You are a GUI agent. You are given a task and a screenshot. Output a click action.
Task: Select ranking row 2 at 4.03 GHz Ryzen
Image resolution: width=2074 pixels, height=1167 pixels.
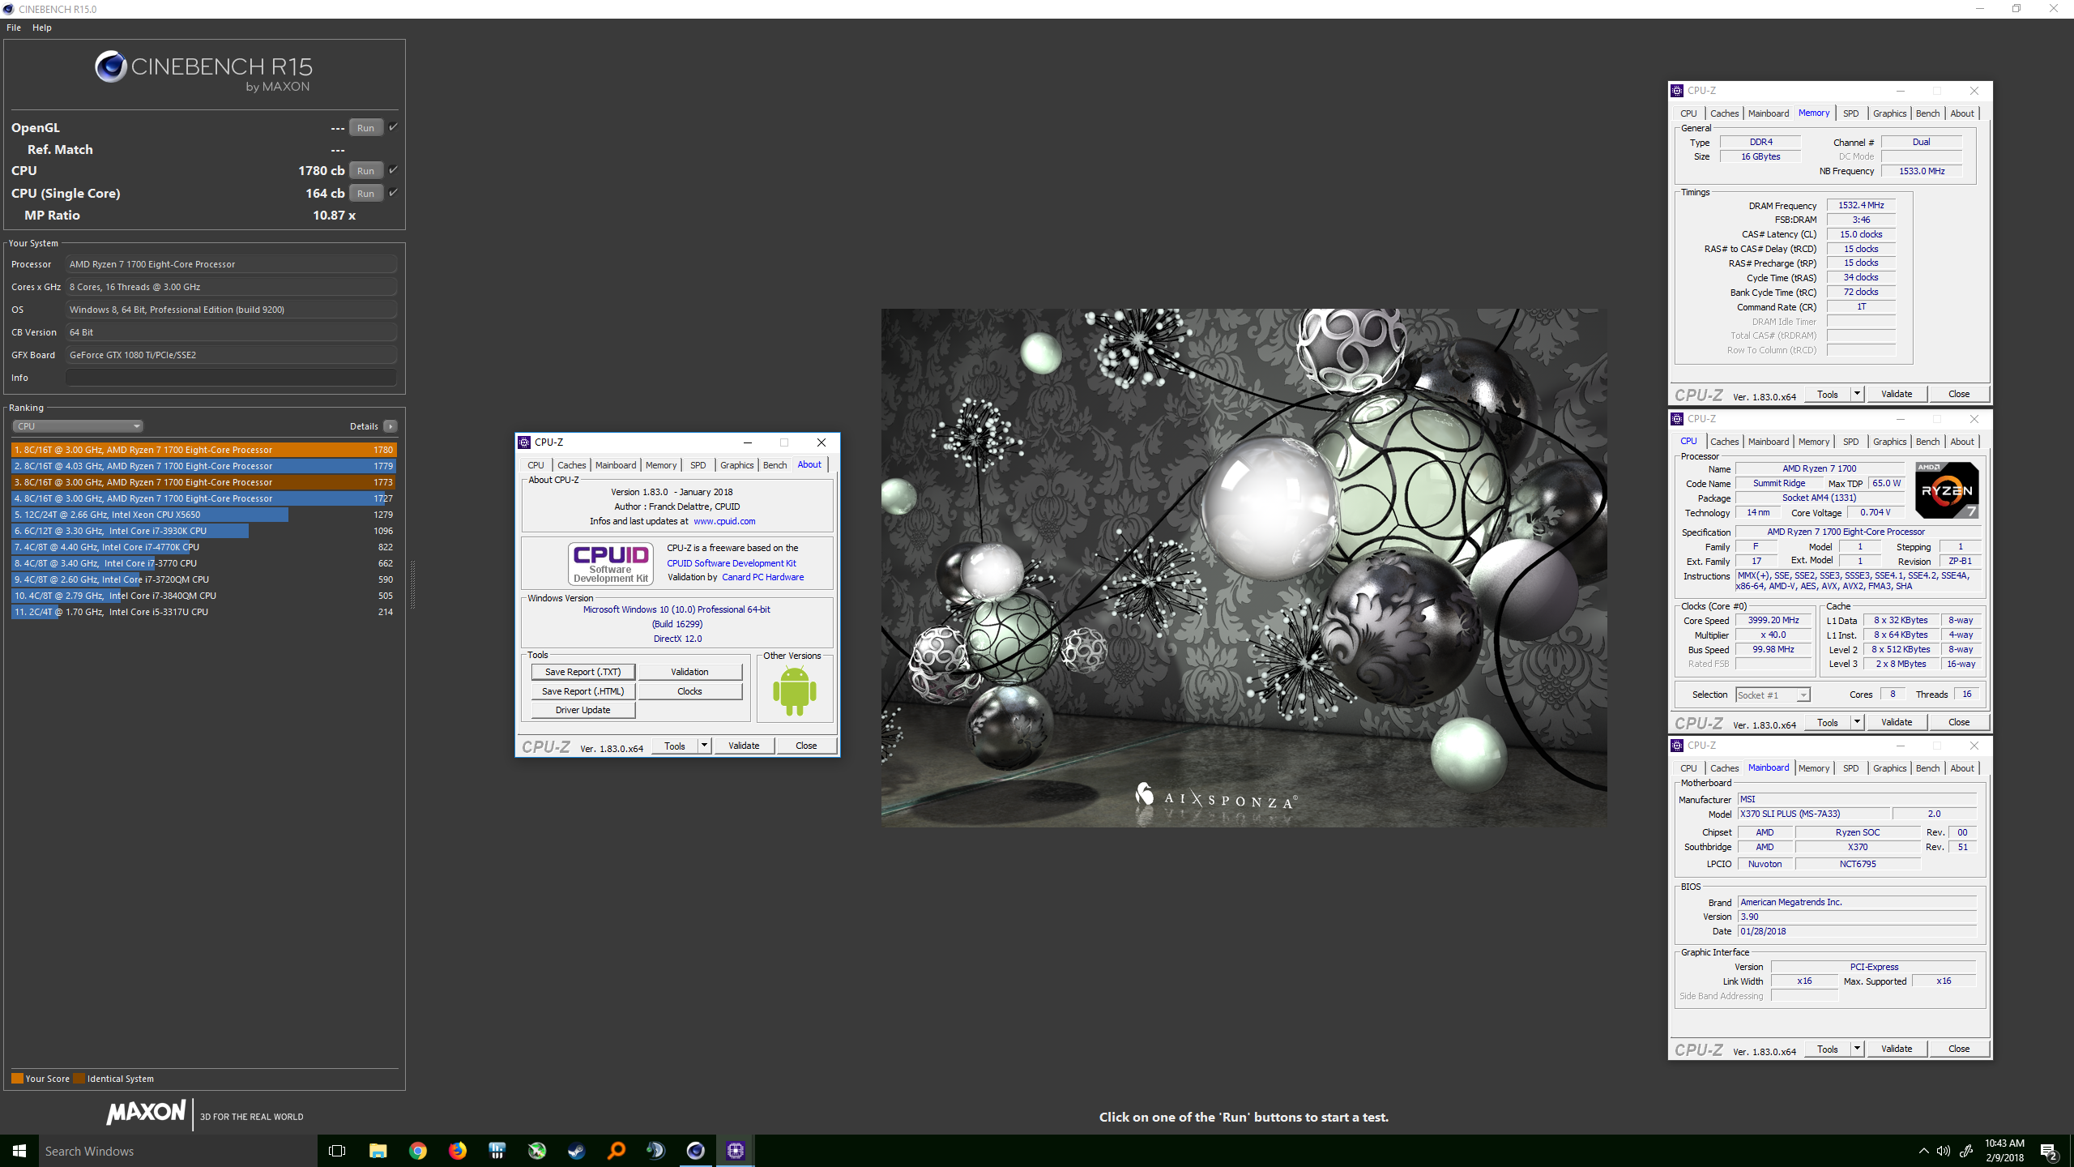click(203, 466)
